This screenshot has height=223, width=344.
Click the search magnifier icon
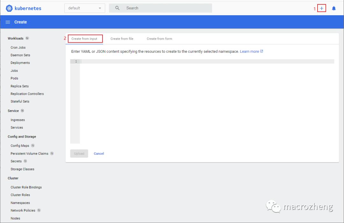(x=117, y=8)
